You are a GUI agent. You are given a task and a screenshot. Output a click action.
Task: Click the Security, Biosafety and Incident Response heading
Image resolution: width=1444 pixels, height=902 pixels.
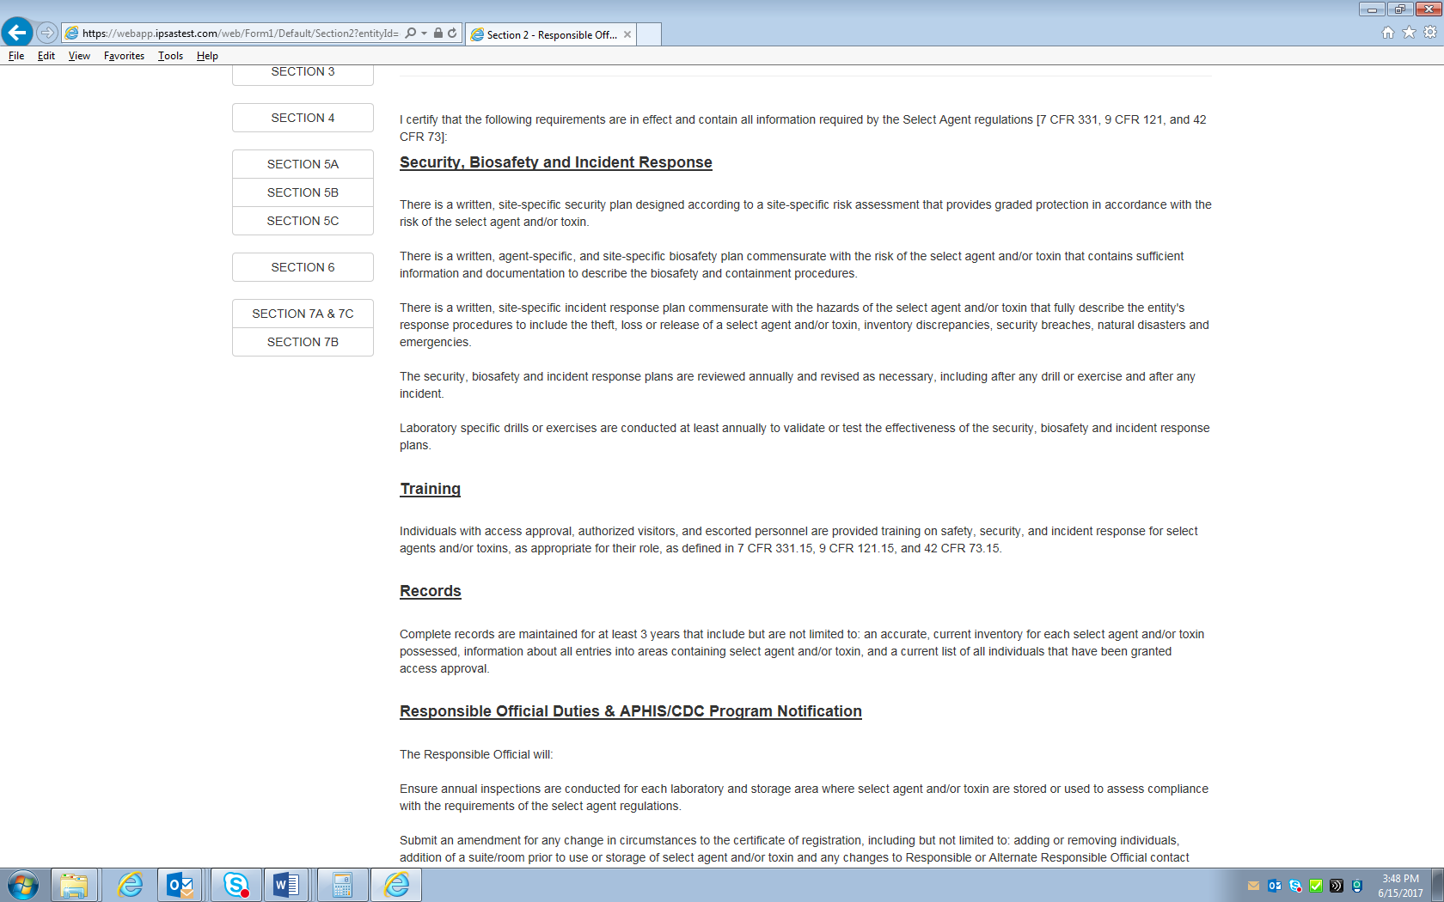[556, 162]
